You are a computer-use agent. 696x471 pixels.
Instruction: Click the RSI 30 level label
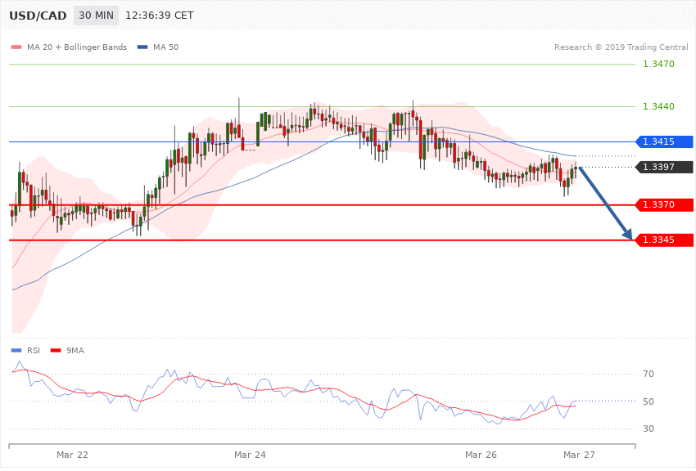649,428
